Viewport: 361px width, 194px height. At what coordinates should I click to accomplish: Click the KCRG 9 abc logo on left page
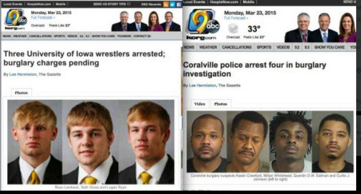(x=16, y=19)
